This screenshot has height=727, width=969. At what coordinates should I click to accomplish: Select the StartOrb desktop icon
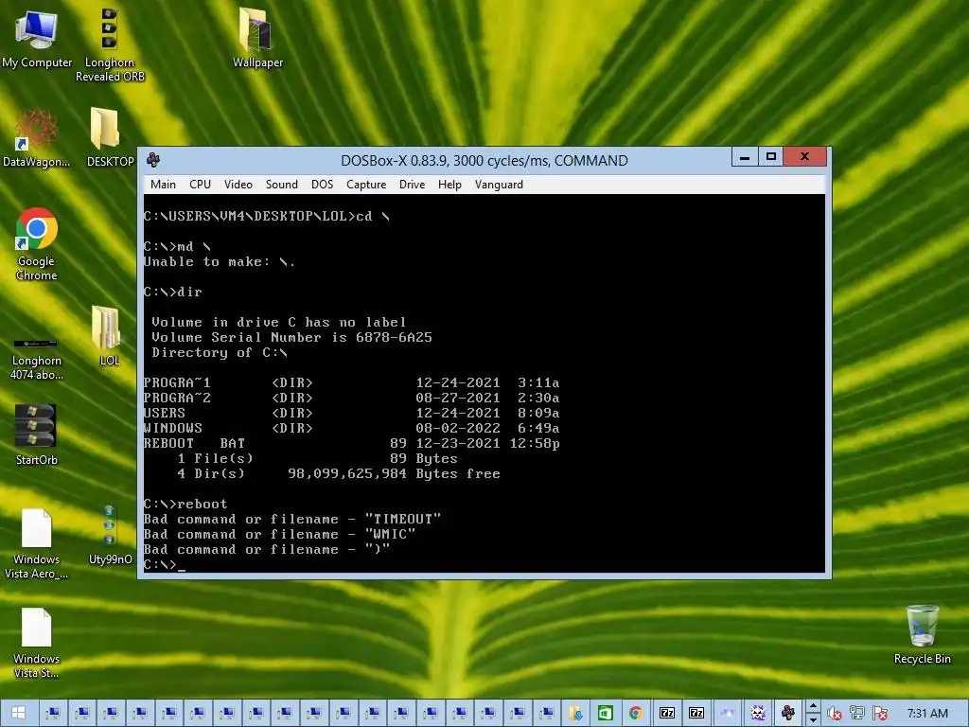[37, 434]
